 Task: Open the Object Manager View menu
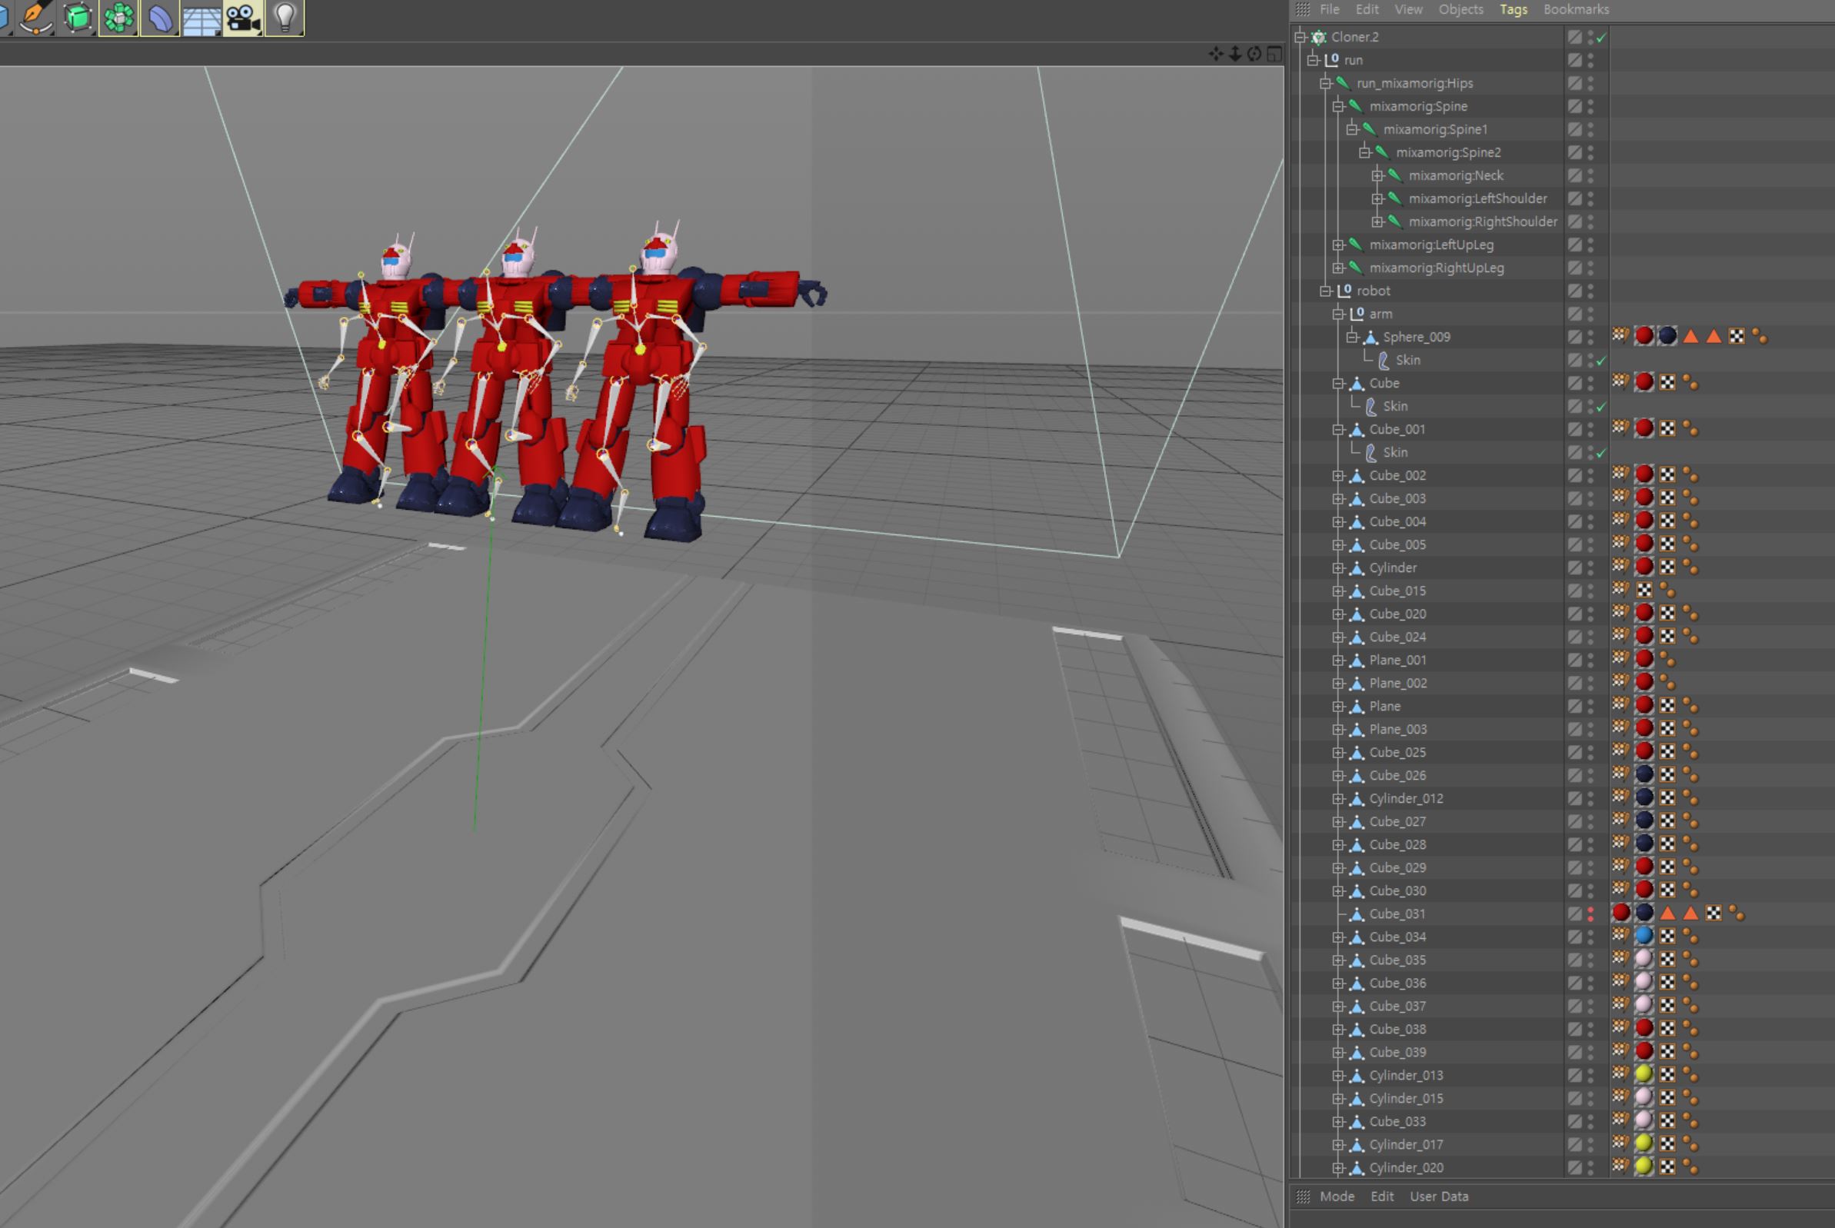click(1408, 9)
